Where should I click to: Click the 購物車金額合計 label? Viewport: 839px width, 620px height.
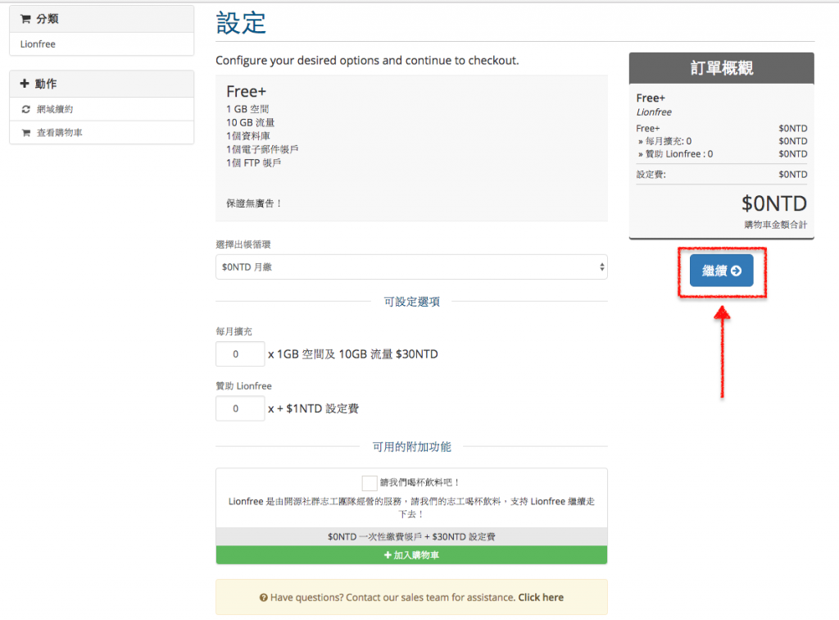click(775, 225)
